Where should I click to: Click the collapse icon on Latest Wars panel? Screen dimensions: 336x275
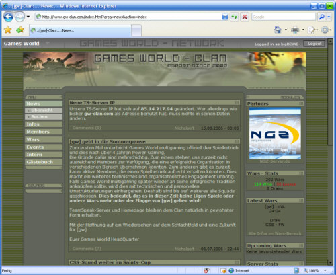coord(301,200)
